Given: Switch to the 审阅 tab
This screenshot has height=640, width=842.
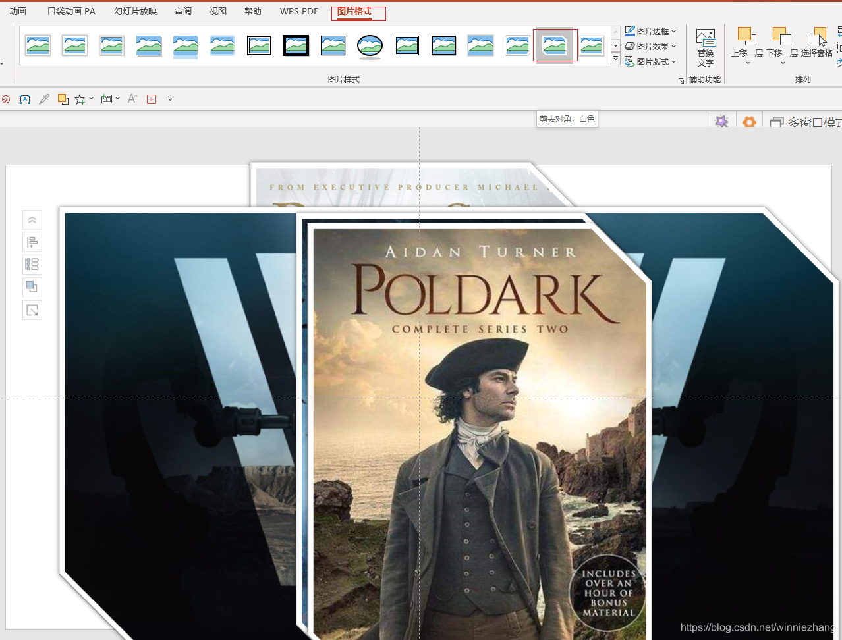Looking at the screenshot, I should pyautogui.click(x=183, y=11).
